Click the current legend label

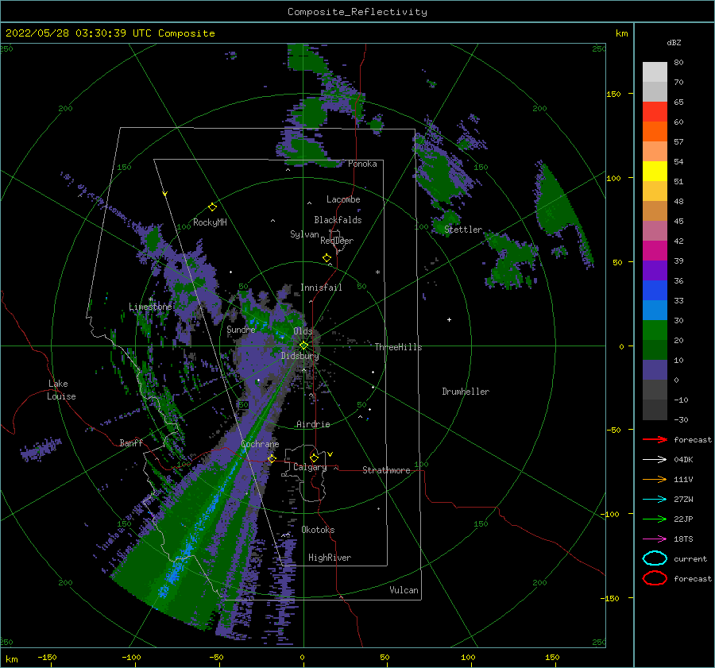[690, 559]
